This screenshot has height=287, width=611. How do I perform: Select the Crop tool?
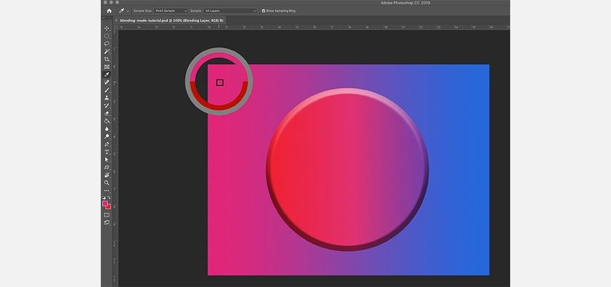click(107, 59)
